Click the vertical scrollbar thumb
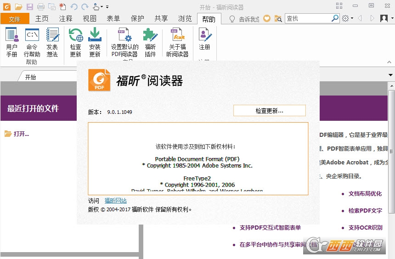The image size is (395, 259). [x=391, y=151]
